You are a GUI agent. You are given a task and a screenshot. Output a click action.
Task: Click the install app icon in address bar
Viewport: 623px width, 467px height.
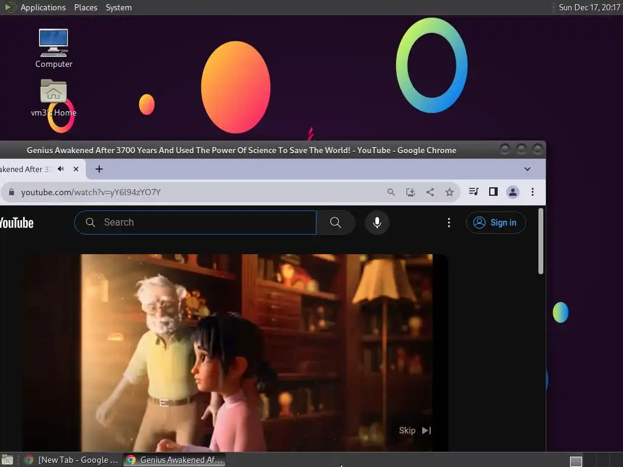[x=411, y=192]
